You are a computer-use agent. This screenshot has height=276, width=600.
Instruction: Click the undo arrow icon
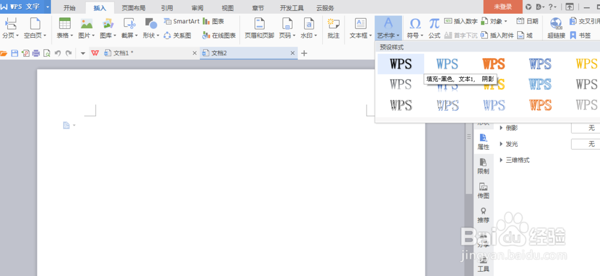click(58, 53)
